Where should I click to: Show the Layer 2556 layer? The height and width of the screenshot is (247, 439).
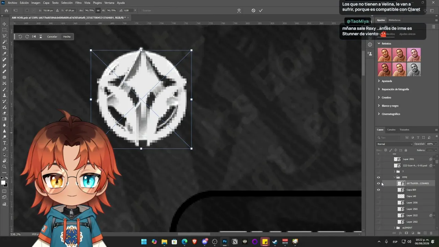(379, 203)
